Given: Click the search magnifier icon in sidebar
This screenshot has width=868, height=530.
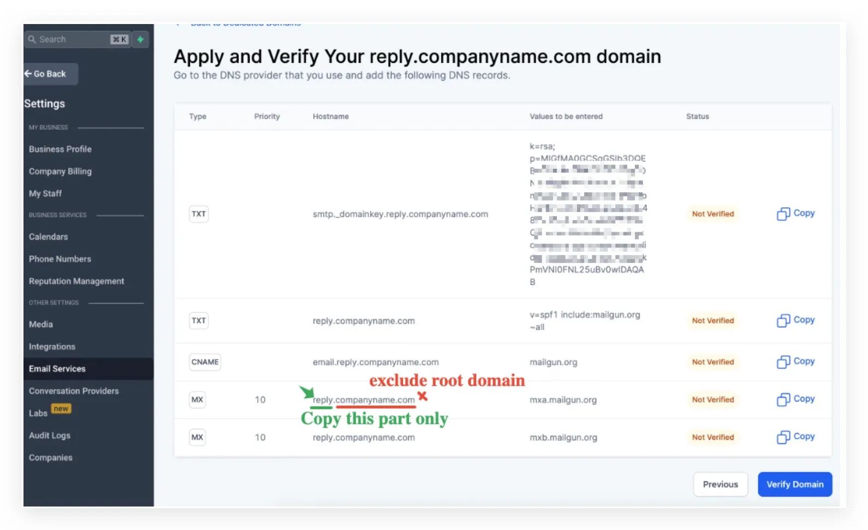Looking at the screenshot, I should 32,39.
